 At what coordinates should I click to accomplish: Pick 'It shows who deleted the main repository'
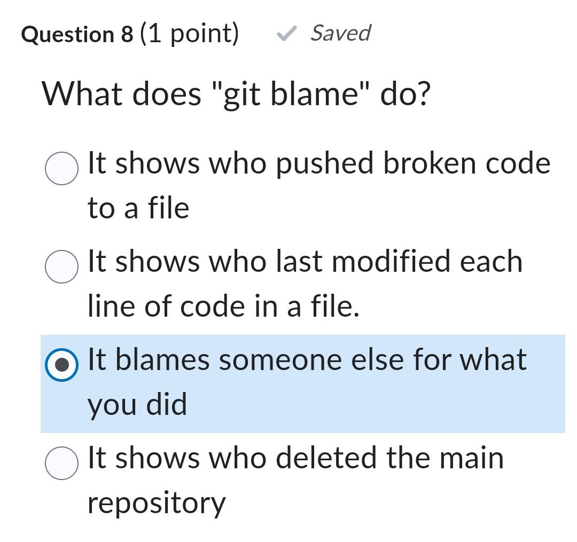click(61, 463)
